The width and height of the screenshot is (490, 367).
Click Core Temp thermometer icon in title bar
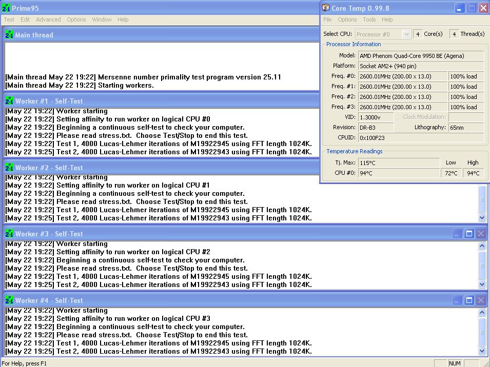[x=326, y=8]
